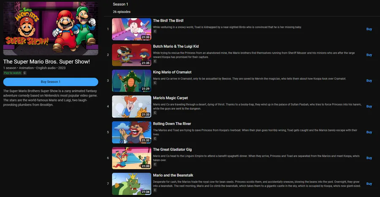Viewport: 380px width, 197px height.
Task: Click the series description about plumbers from Brooklyn
Action: point(50,98)
